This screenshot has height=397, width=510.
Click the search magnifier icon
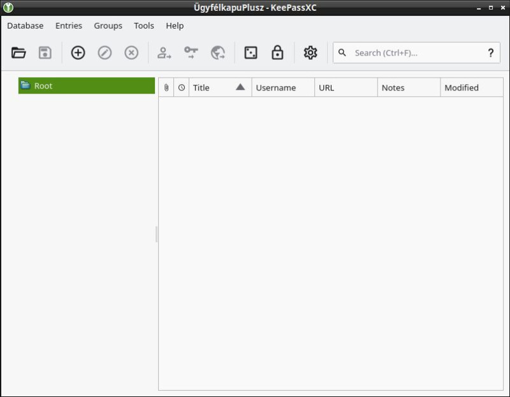(342, 52)
